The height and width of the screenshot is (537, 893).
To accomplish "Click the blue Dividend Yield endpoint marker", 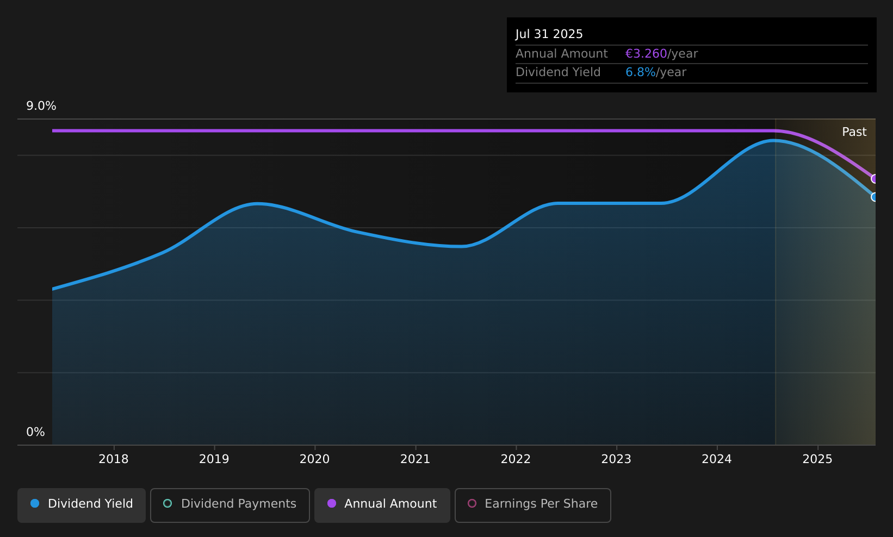I will 875,197.
